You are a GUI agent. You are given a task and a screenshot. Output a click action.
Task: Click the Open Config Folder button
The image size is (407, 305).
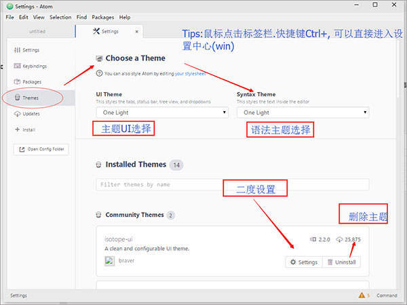(x=41, y=149)
